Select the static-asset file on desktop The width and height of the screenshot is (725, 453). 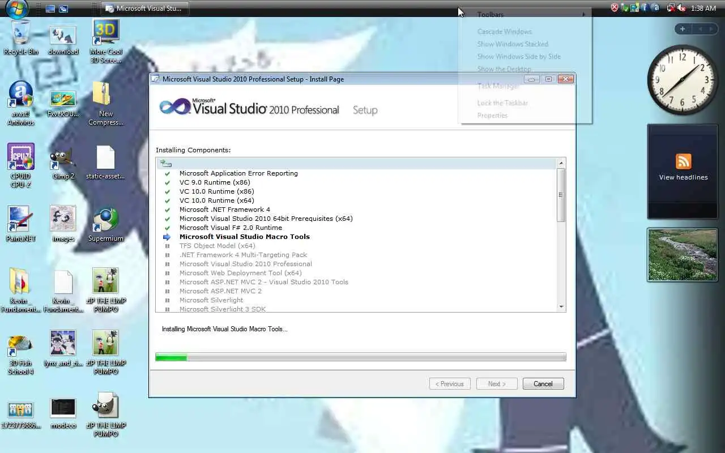click(106, 163)
